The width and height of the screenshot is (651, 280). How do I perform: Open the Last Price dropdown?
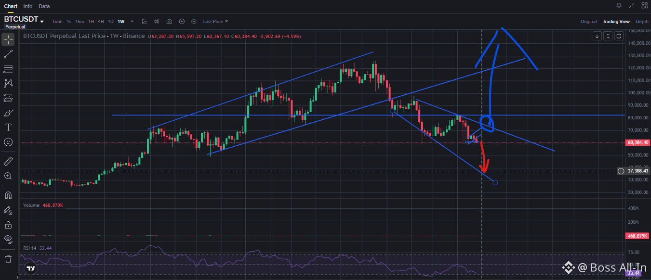click(215, 21)
